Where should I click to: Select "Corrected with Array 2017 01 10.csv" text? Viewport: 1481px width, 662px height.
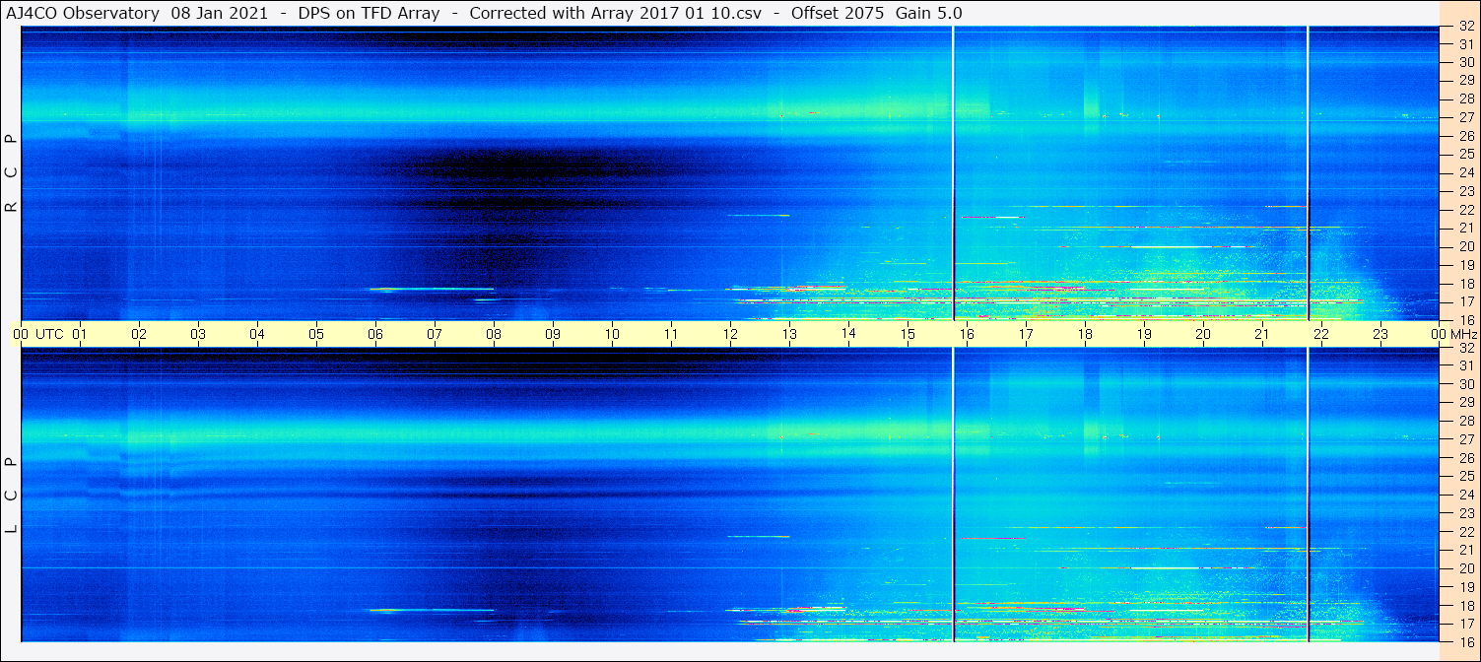point(617,13)
